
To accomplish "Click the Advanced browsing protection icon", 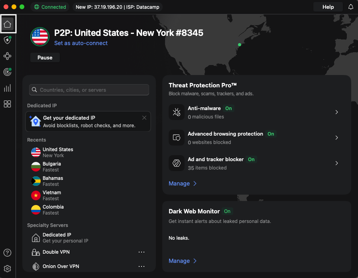I will coord(177,138).
